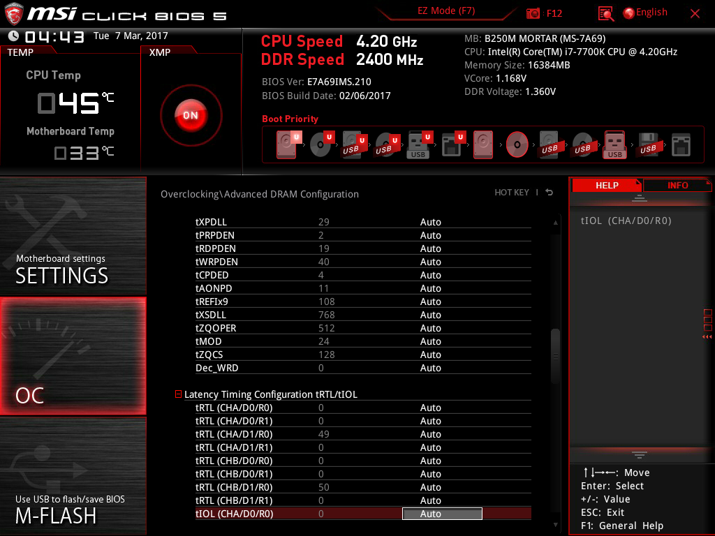Image resolution: width=715 pixels, height=536 pixels.
Task: Open the BIOS search icon
Action: click(606, 13)
